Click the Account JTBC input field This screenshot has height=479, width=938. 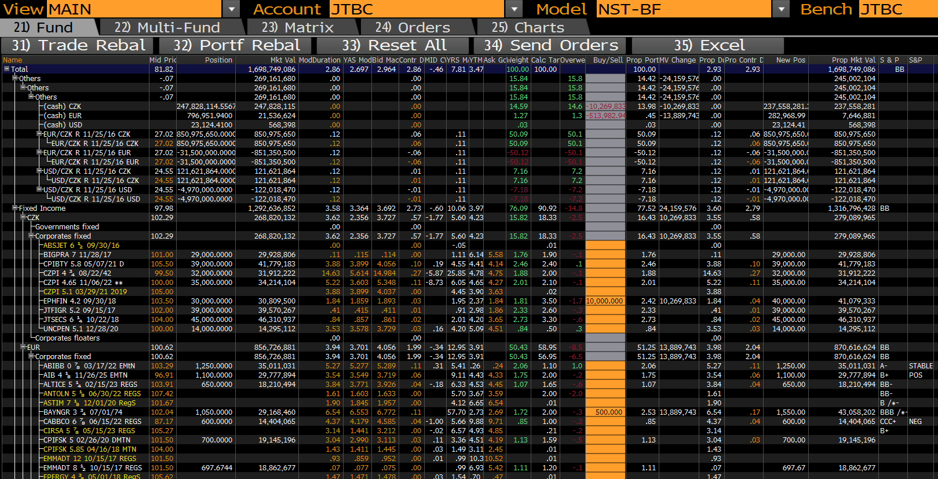[417, 9]
